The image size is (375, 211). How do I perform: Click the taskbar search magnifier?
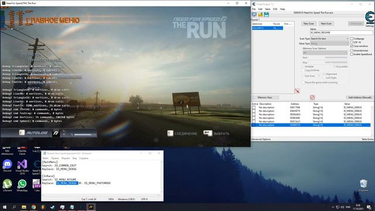click(x=14, y=207)
